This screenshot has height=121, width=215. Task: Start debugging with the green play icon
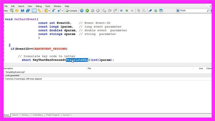87,10
